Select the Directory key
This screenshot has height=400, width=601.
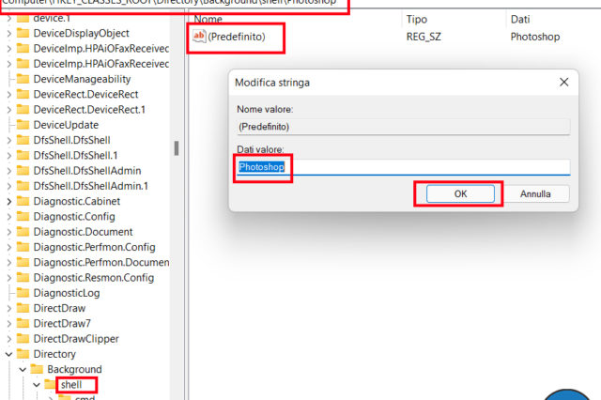click(x=54, y=354)
